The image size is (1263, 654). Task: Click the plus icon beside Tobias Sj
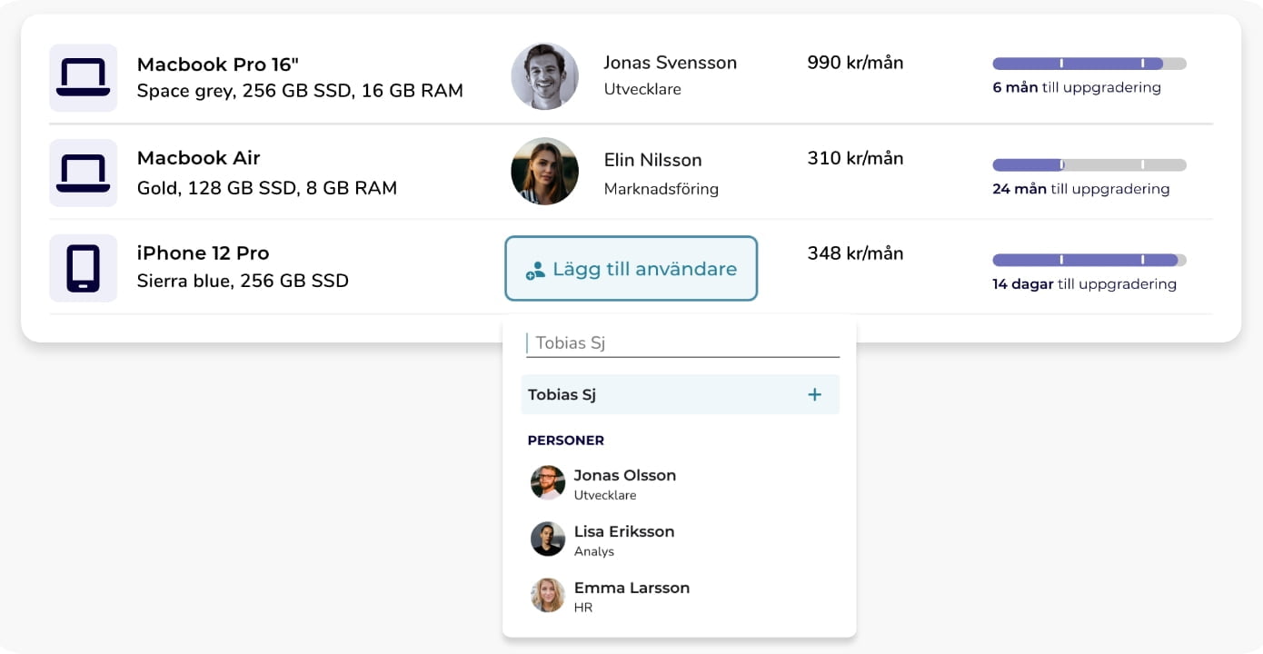814,395
